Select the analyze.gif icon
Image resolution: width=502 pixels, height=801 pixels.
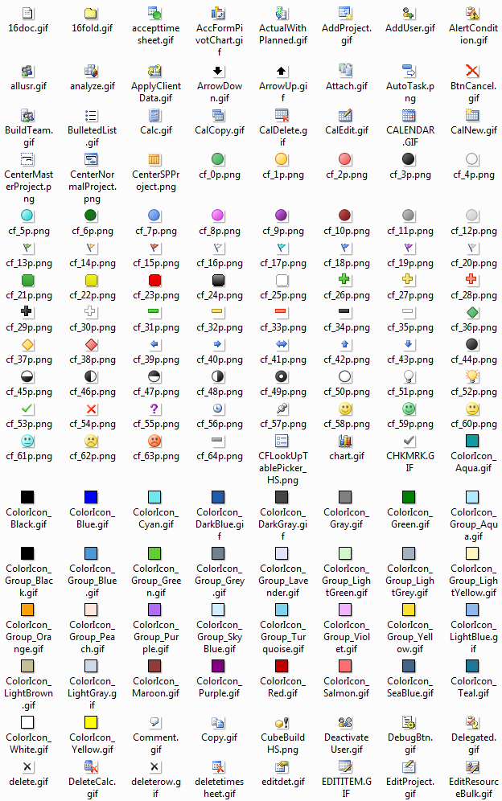point(92,71)
